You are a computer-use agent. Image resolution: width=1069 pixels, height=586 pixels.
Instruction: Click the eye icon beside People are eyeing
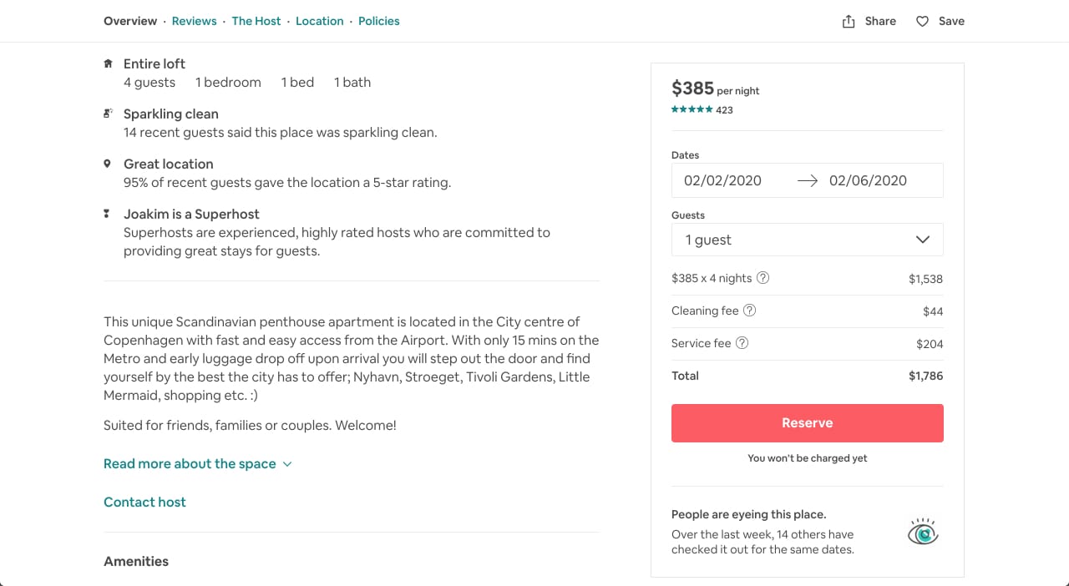[x=923, y=532]
